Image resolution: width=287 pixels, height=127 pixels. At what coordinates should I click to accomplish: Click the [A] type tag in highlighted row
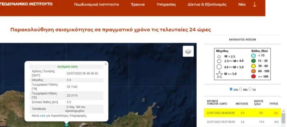[x=276, y=113]
